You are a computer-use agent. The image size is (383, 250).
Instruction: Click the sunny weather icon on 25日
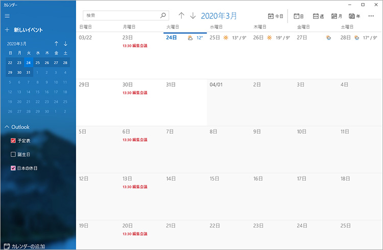click(x=226, y=38)
